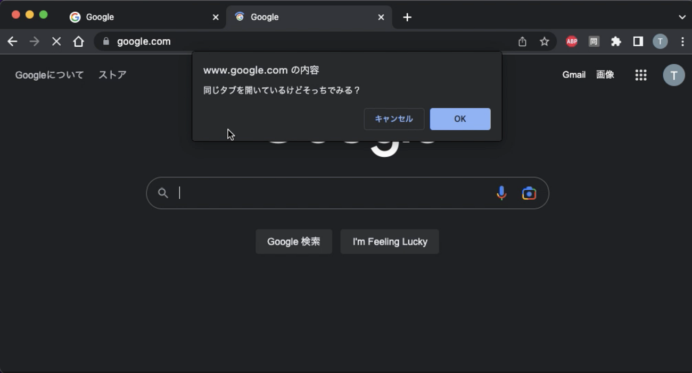The image size is (692, 373).
Task: Switch to the first Google tab
Action: [x=145, y=17]
